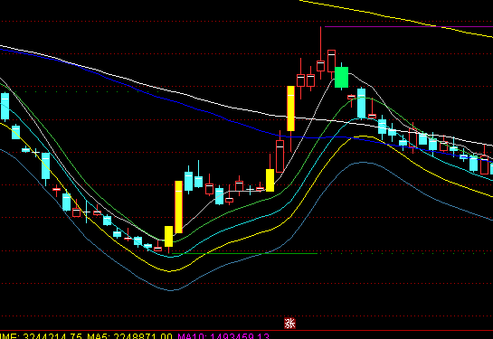493x339 pixels.
Task: Select the cyan candle at the far left edge
Action: point(5,107)
